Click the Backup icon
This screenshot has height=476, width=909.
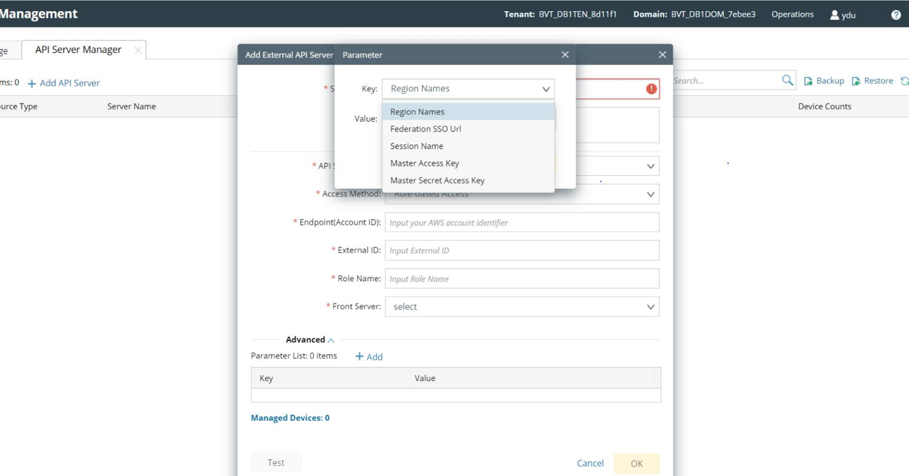pos(808,81)
